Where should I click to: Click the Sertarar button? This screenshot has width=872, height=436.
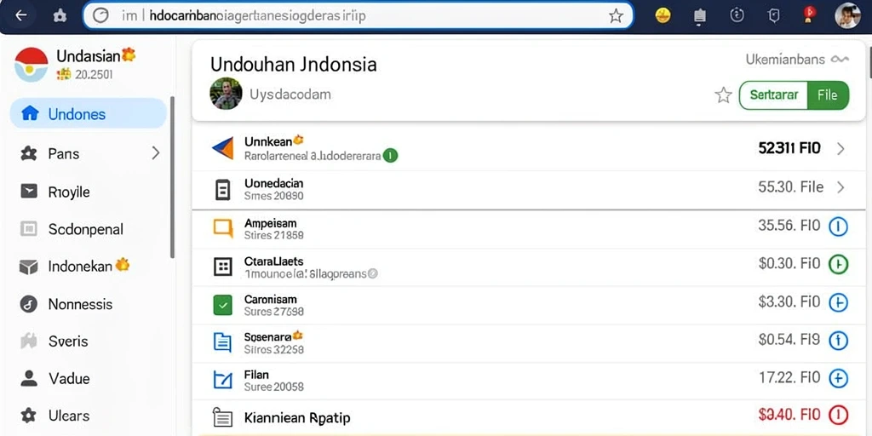coord(773,95)
